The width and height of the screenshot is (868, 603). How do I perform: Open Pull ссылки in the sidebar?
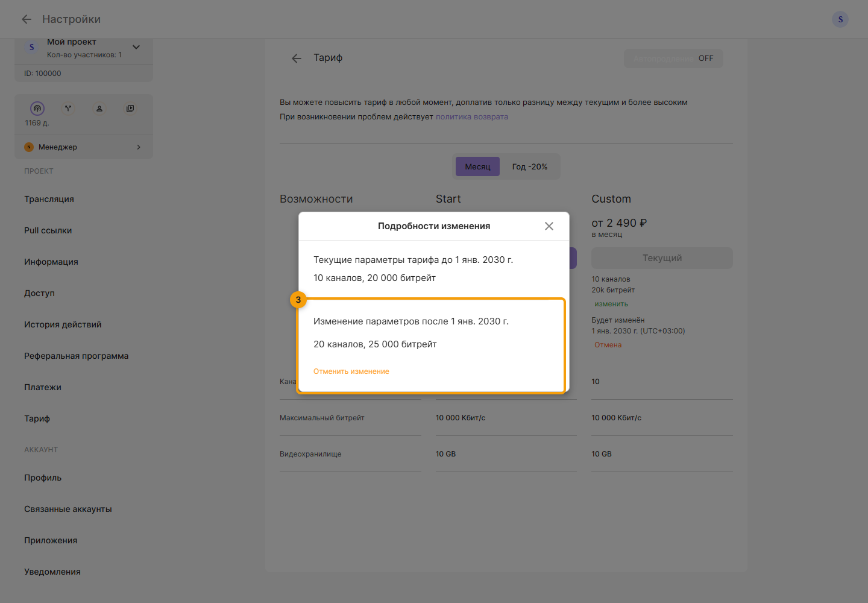(x=48, y=230)
